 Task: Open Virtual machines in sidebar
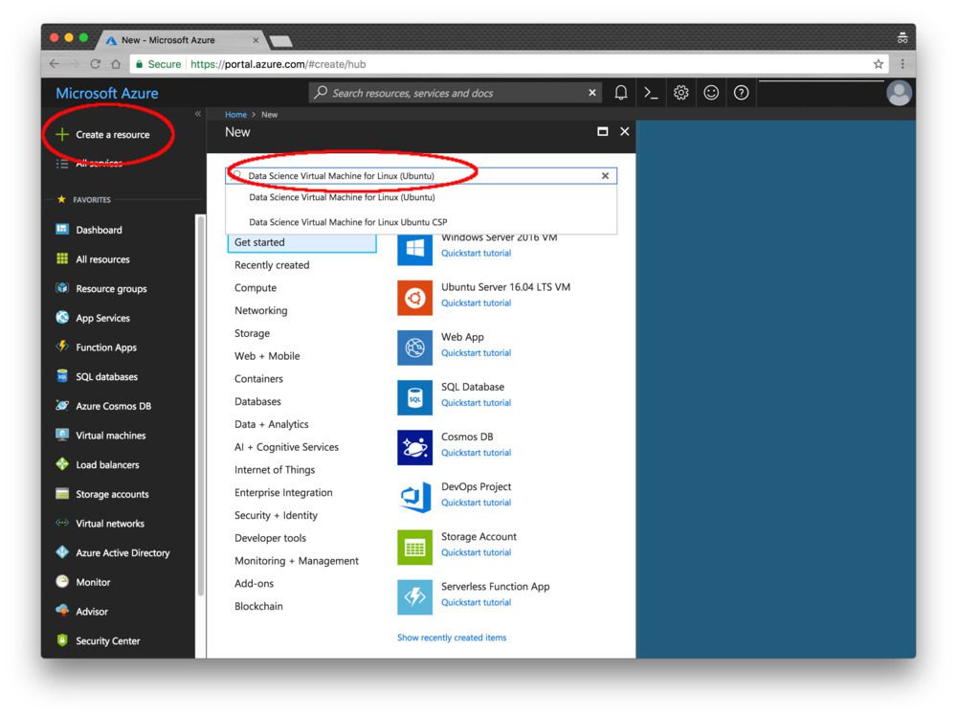[x=110, y=436]
